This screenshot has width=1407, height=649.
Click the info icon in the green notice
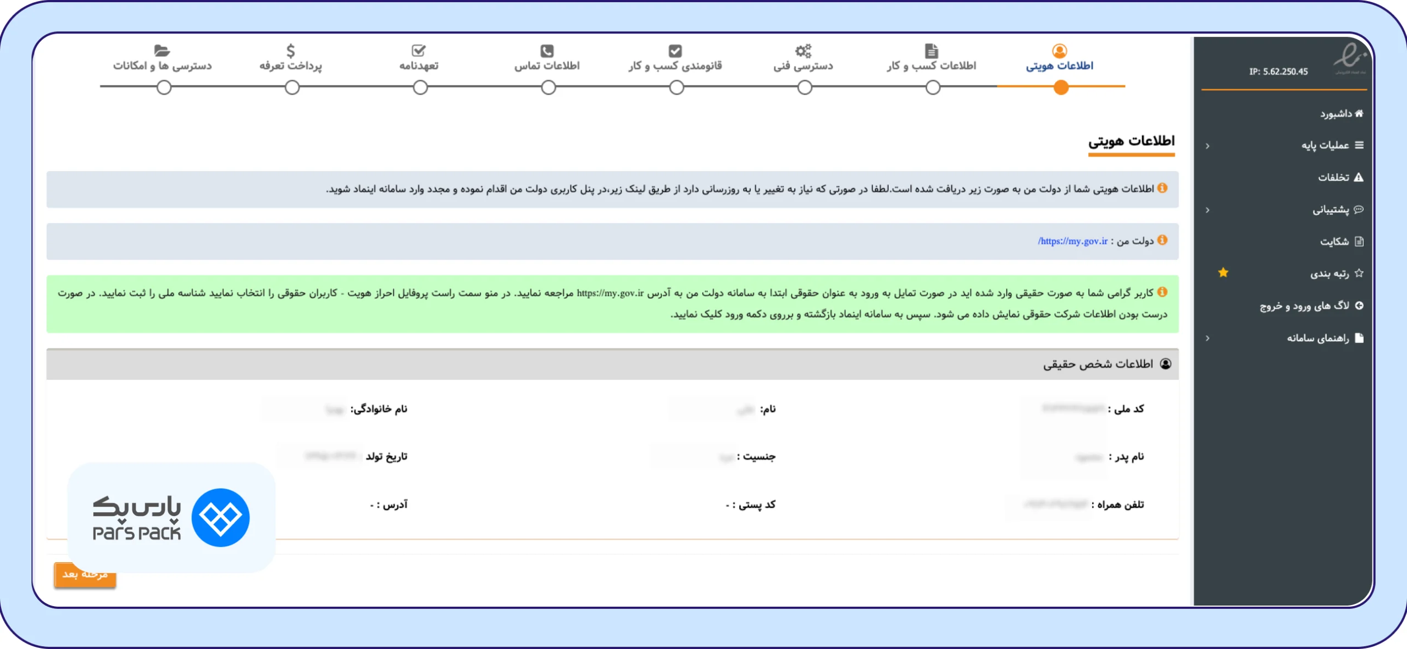click(x=1162, y=292)
